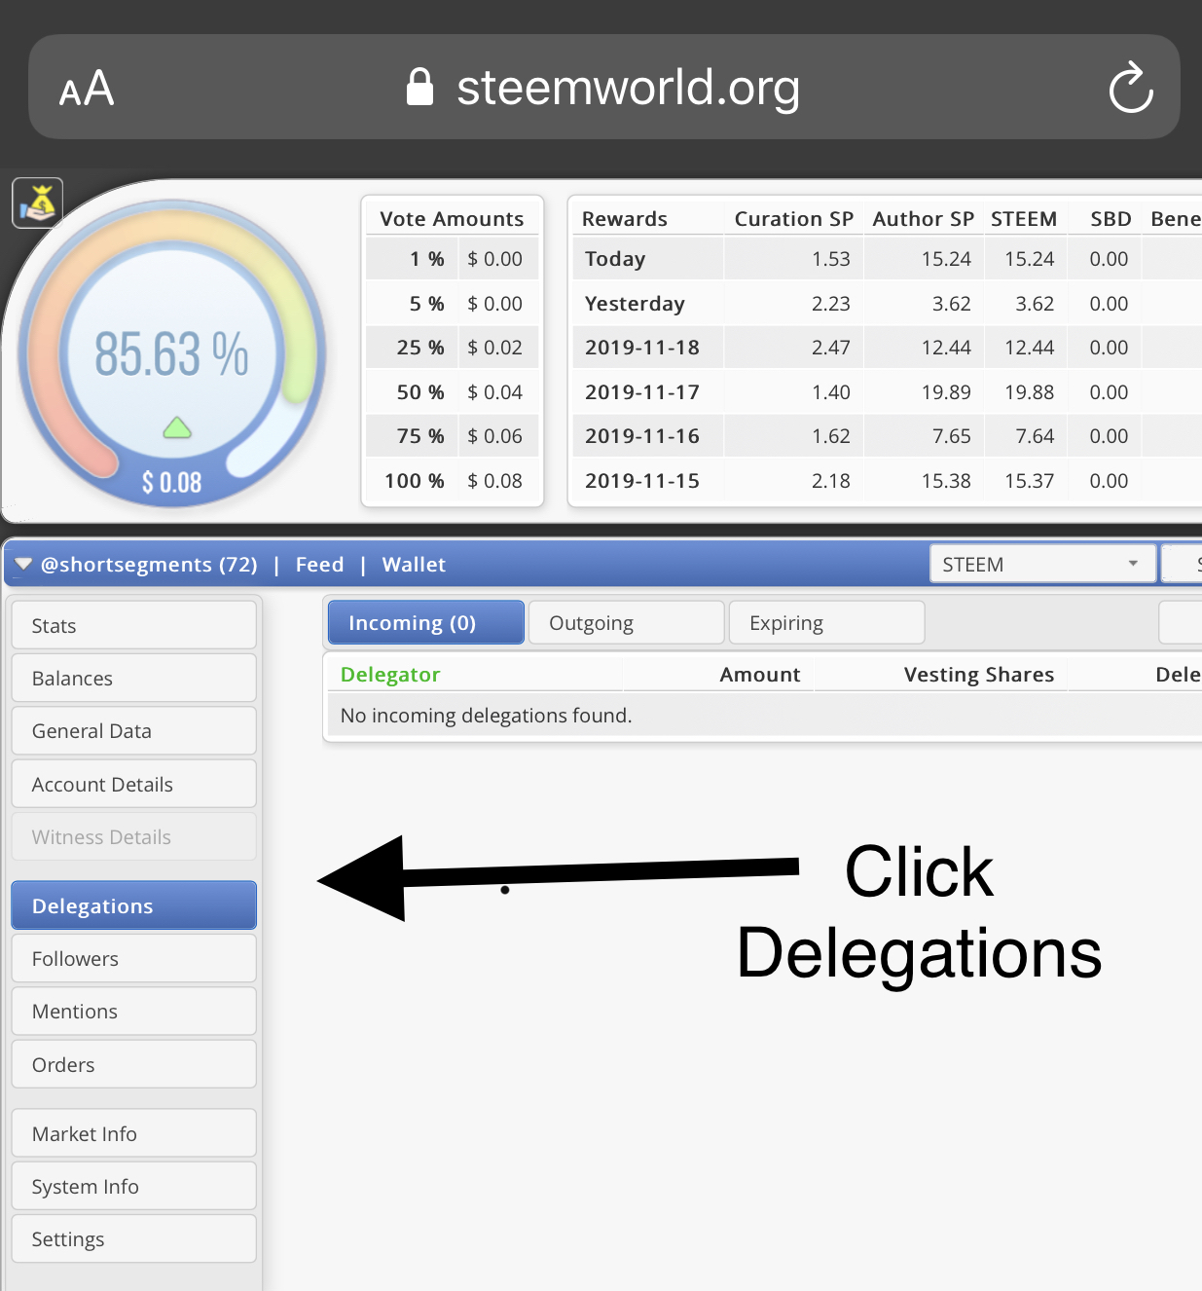The image size is (1202, 1291).
Task: Click the steemworld.org address bar
Action: click(x=603, y=87)
